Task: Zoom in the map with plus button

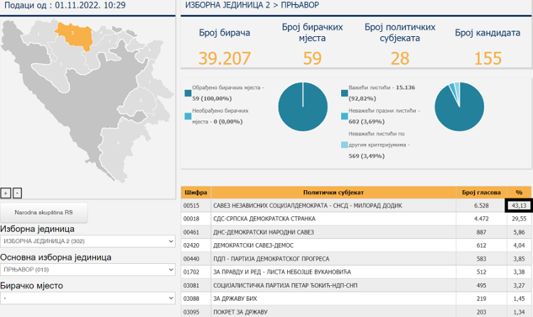Action: point(6,192)
